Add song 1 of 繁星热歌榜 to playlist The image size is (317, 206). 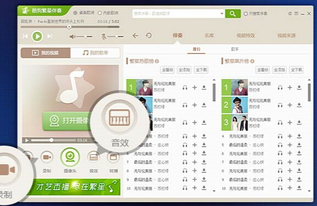point(194,87)
